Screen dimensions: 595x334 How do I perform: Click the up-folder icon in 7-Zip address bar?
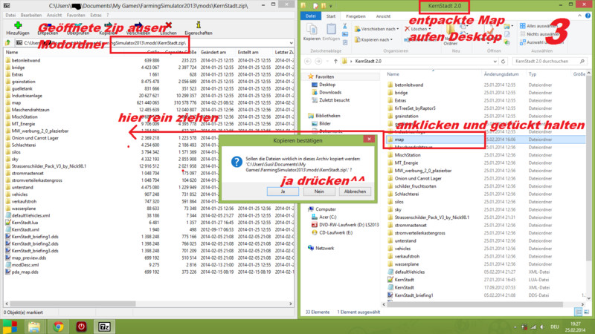point(7,43)
